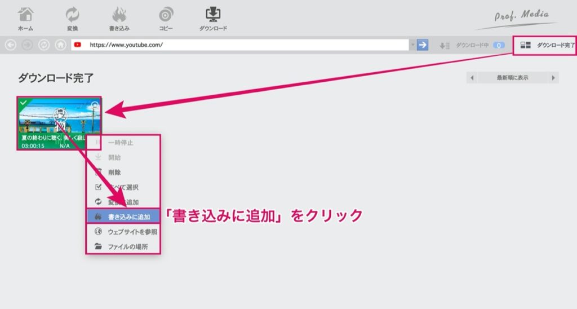Go forward in the browser toolbar
This screenshot has width=577, height=309.
coord(27,45)
